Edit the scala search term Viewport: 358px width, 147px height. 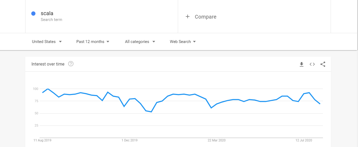(x=47, y=13)
